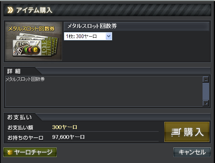
Task: Click the メタルスロット回数券 item name title bar
Action: click(136, 26)
